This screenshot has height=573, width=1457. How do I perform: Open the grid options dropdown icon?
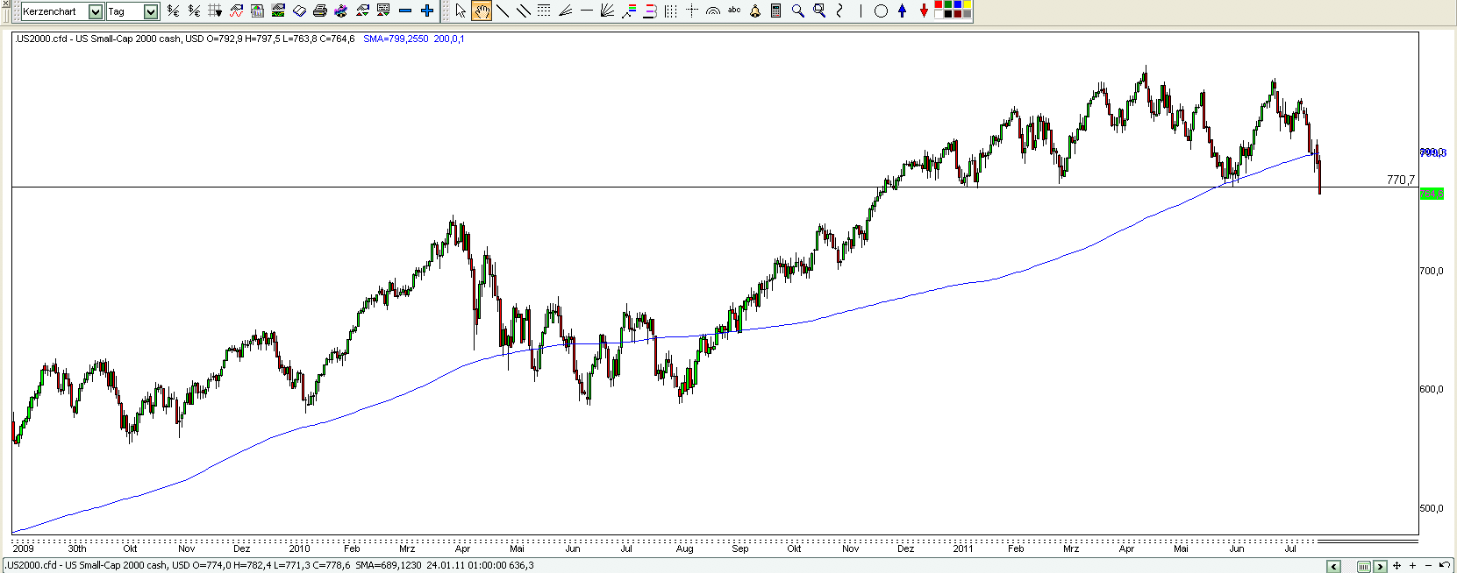coord(215,11)
